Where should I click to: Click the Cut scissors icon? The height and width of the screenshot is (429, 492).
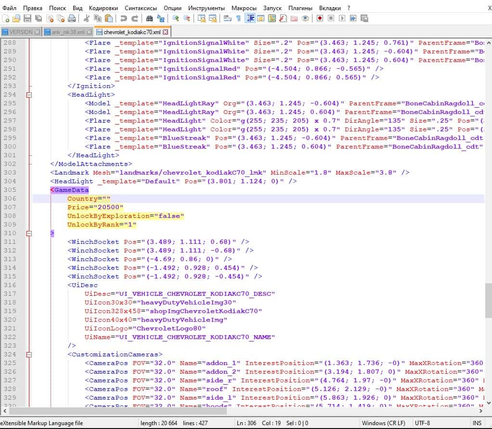click(x=87, y=19)
